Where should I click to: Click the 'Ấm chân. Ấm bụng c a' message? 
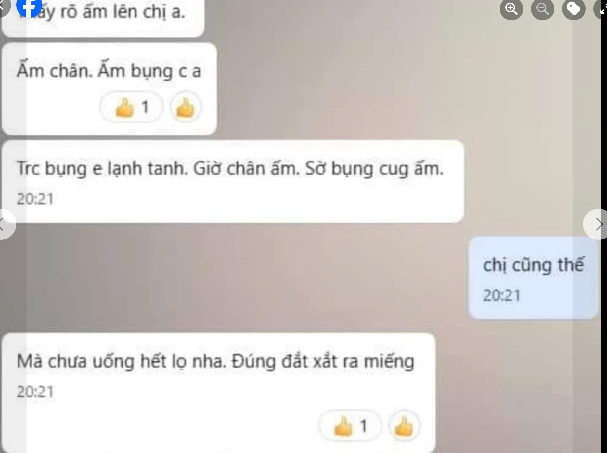[109, 88]
